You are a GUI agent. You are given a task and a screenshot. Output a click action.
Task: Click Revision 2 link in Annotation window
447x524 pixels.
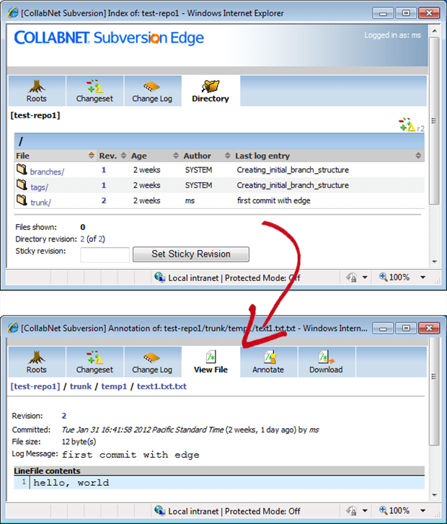pyautogui.click(x=64, y=416)
